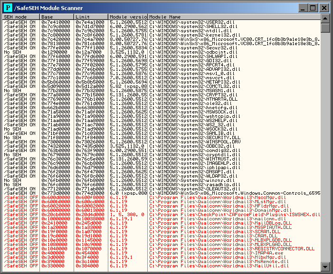Screen dimensions: 333x274
Task: Minimize the SafeSEH Module Scanner window
Action: [303, 8]
